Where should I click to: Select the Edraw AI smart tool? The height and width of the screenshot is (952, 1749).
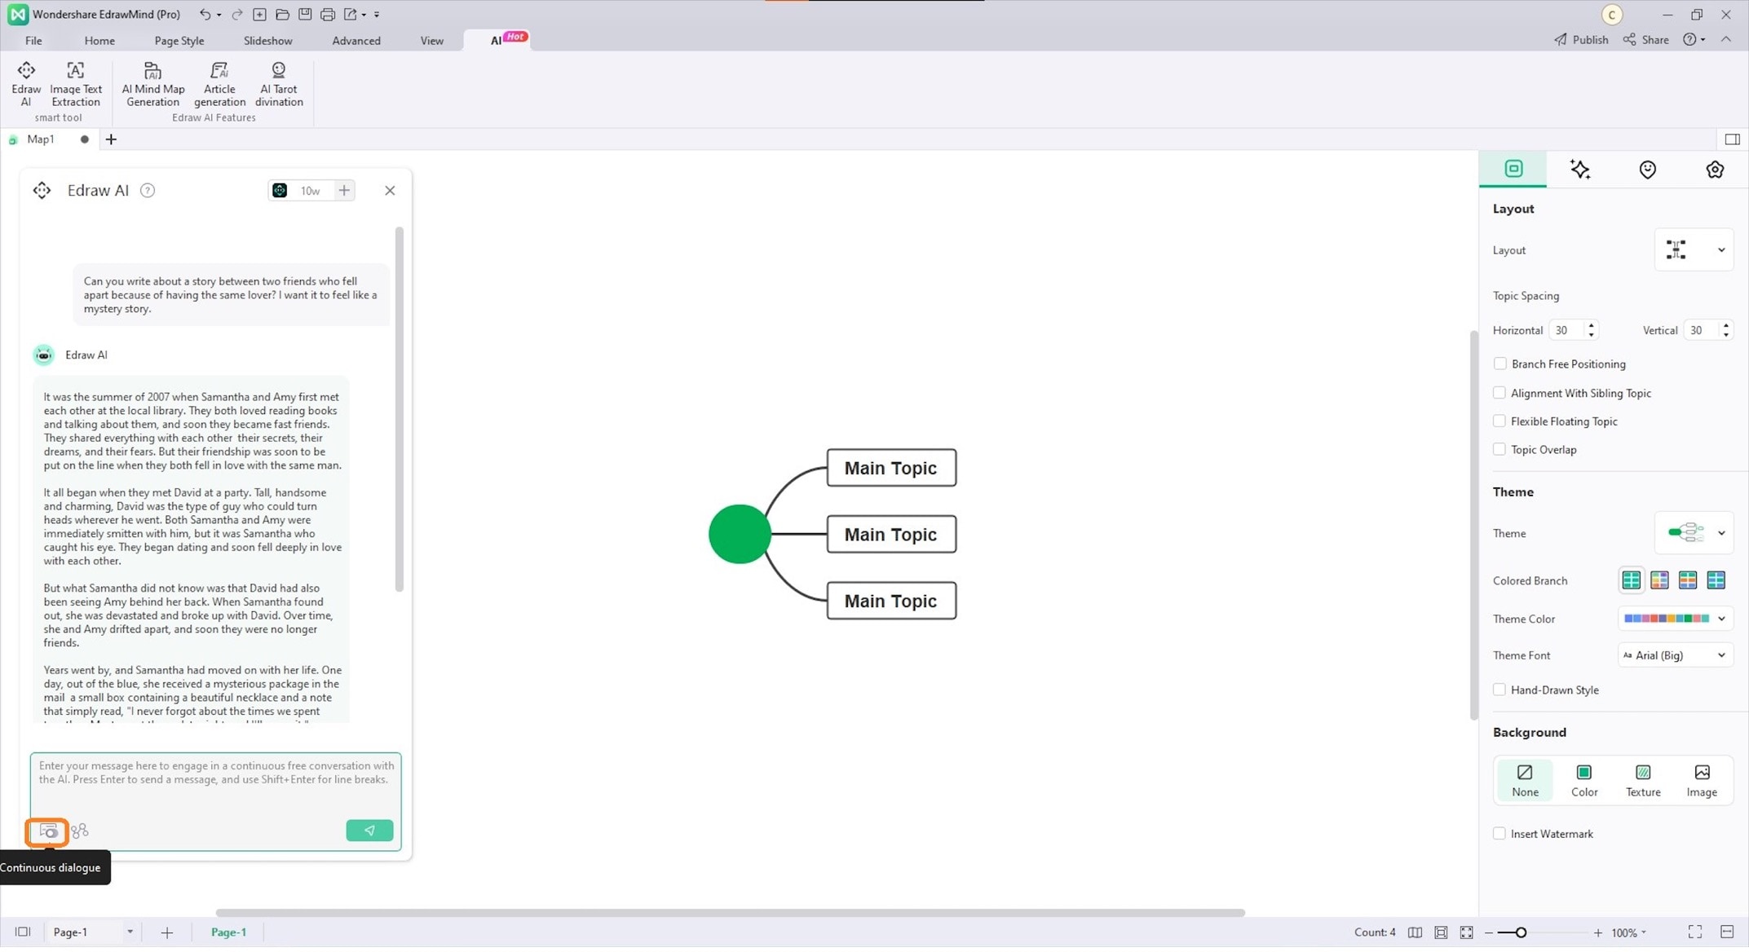(26, 82)
